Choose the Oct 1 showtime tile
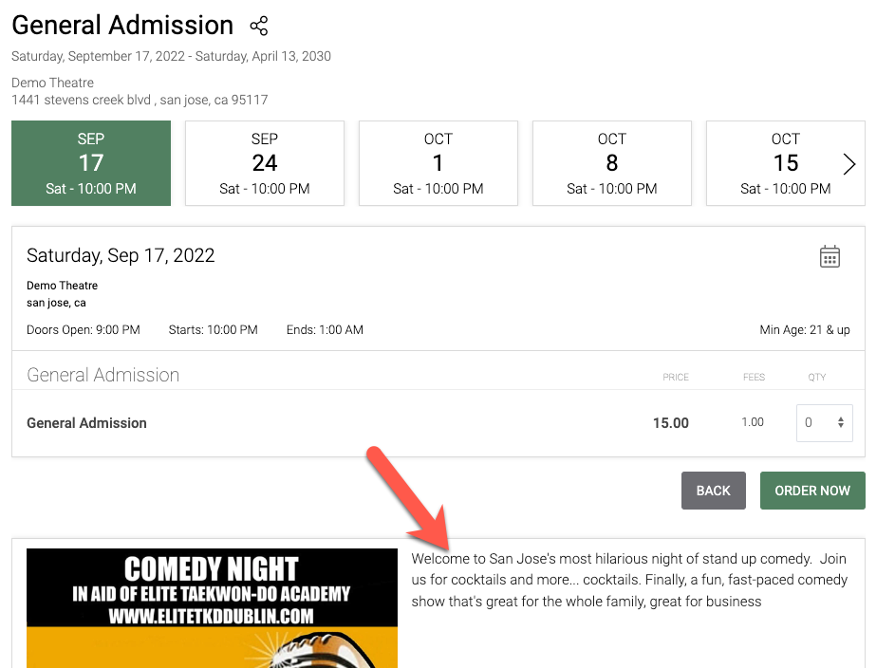 tap(438, 163)
